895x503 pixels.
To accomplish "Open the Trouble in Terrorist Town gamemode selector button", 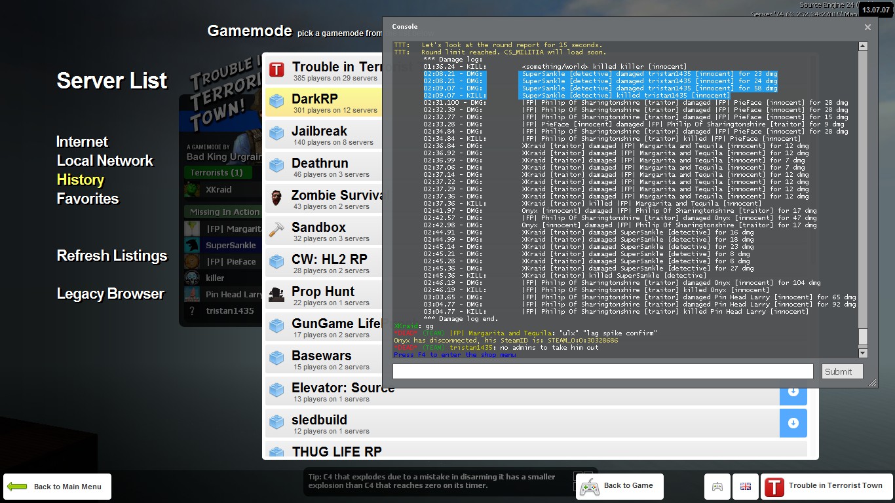I will (826, 487).
